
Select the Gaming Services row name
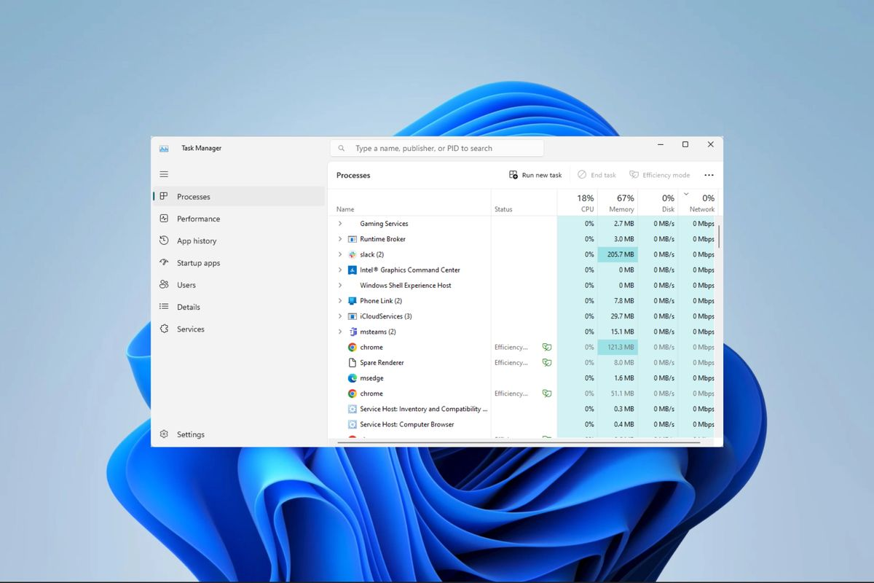click(x=384, y=224)
